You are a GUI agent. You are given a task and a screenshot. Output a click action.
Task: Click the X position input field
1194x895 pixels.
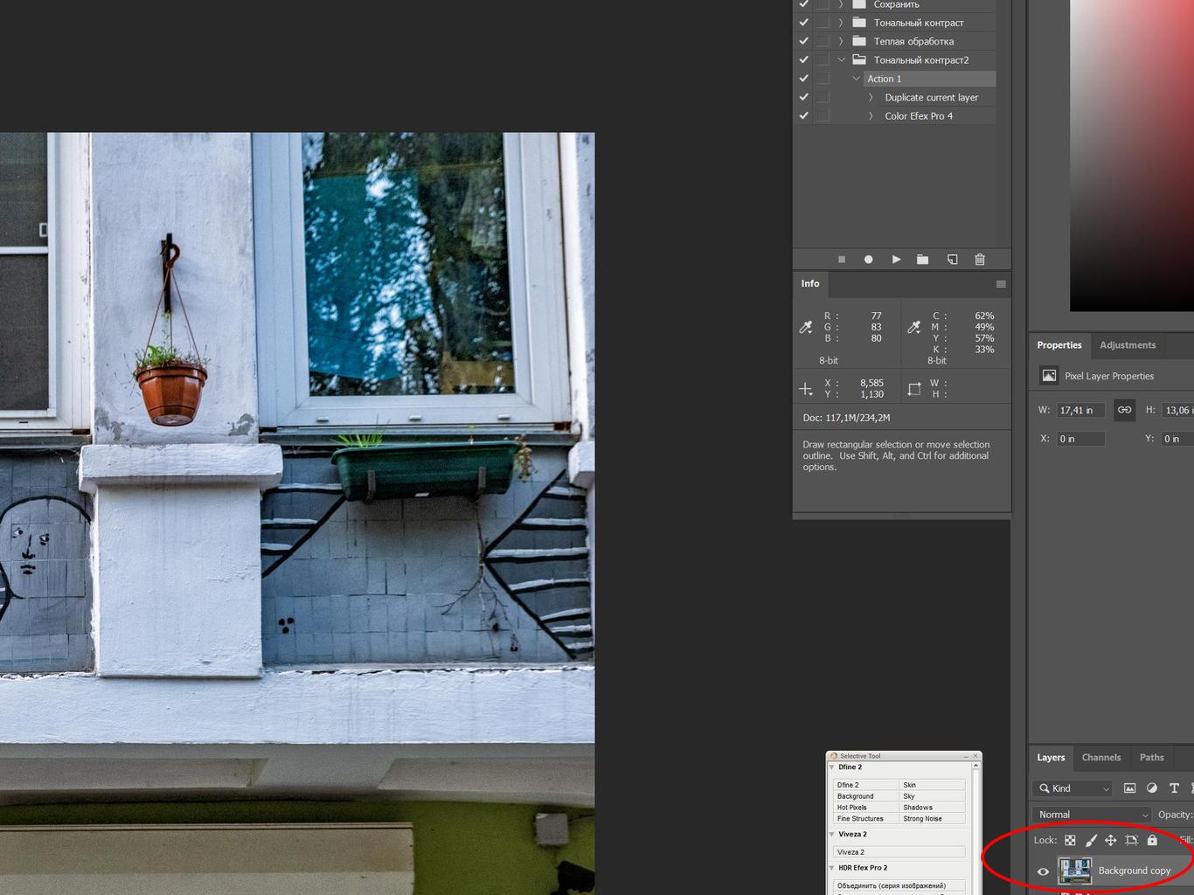click(1080, 439)
